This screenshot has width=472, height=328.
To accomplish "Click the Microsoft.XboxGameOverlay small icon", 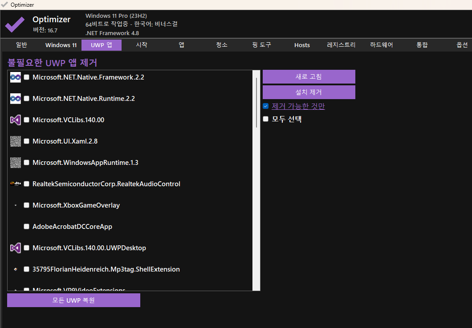I will 16,205.
